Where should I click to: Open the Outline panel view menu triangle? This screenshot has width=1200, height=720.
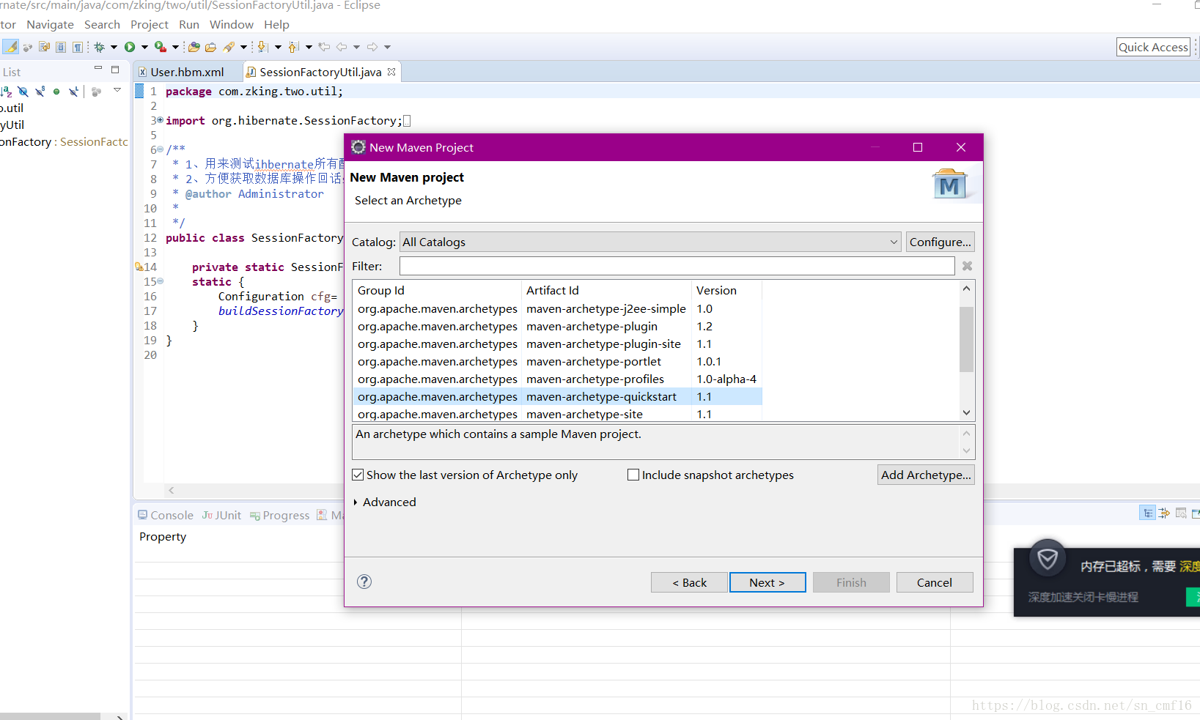pos(117,90)
